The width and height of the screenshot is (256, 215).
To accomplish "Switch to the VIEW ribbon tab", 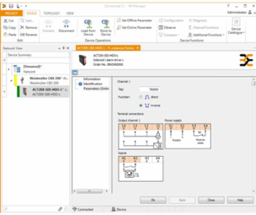I will coord(70,13).
